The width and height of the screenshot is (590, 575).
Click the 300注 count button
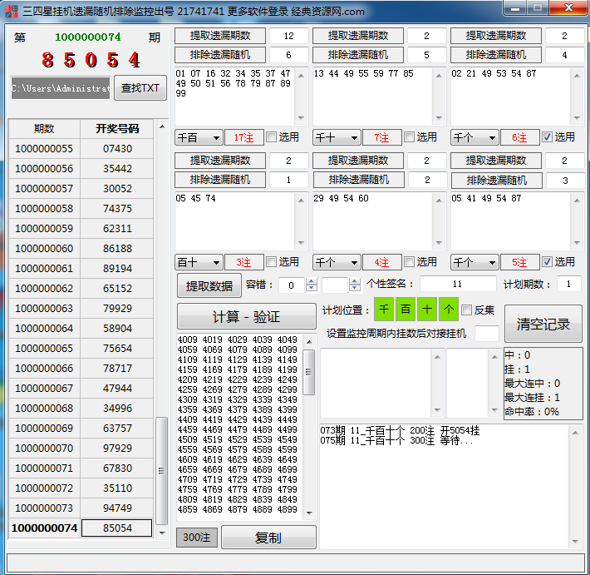pyautogui.click(x=197, y=538)
